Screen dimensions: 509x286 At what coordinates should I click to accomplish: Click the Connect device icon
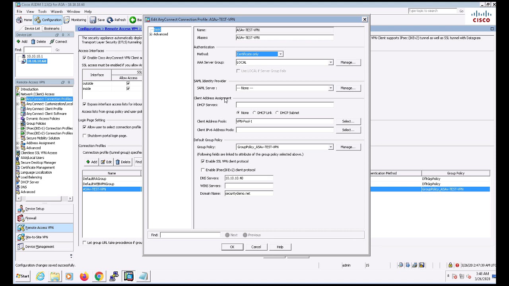[52, 42]
